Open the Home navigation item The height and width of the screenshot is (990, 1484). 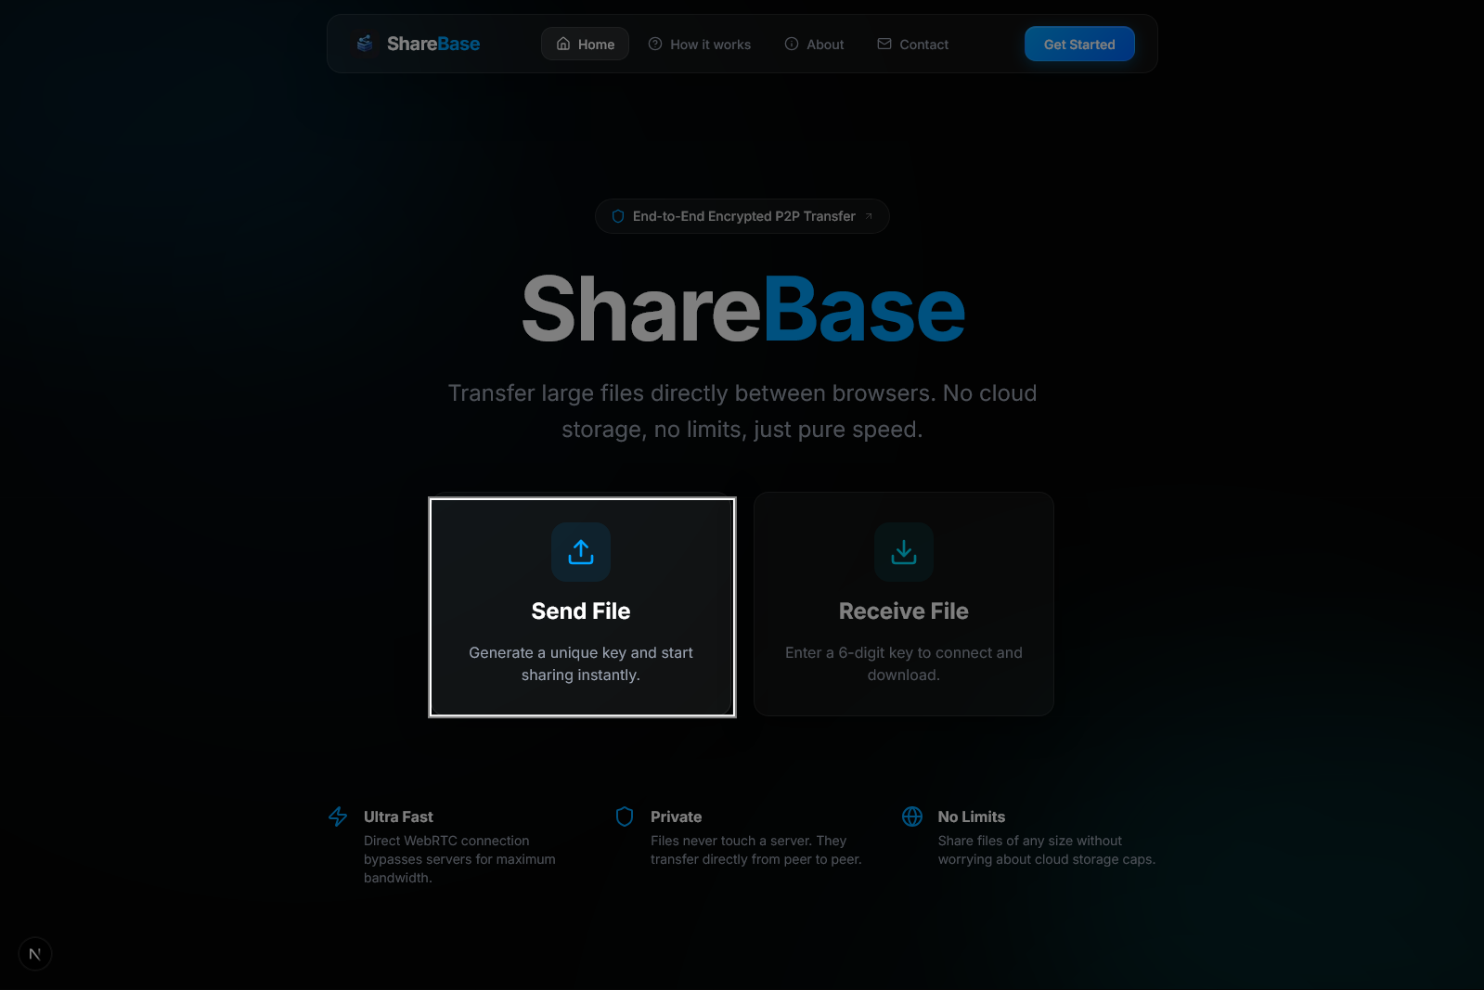586,44
